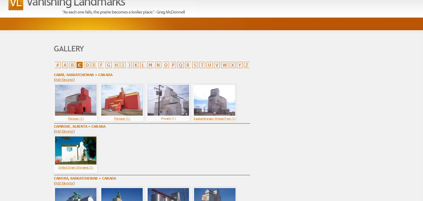
Task: Go to letter P in alphabet index
Action: click(173, 65)
